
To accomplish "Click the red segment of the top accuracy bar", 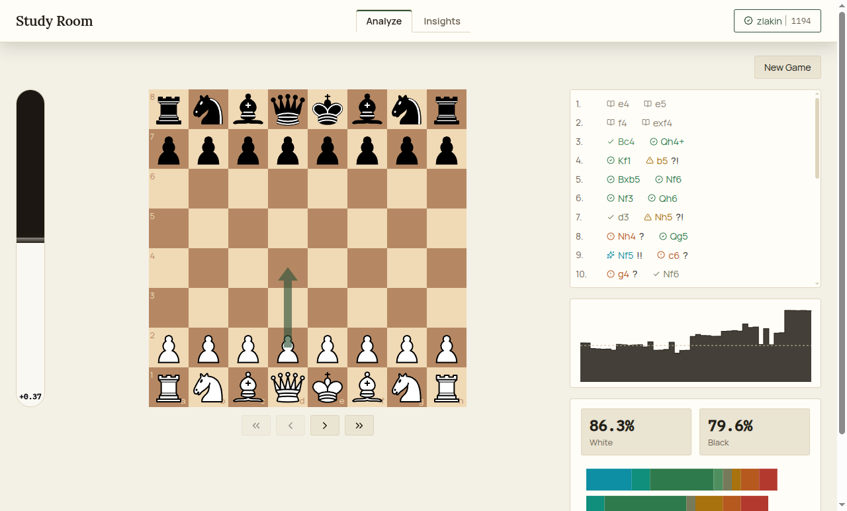I will (768, 479).
